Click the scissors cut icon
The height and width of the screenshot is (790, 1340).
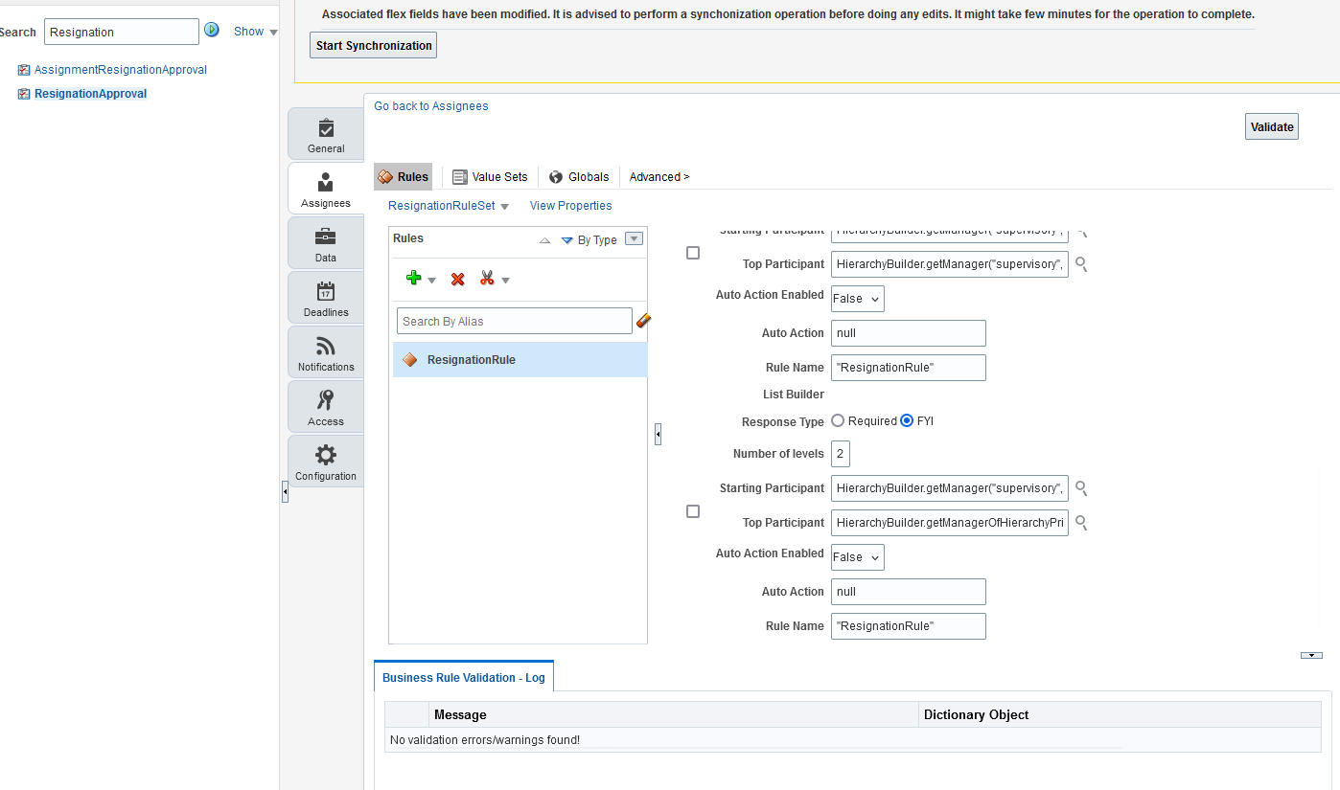tap(487, 278)
